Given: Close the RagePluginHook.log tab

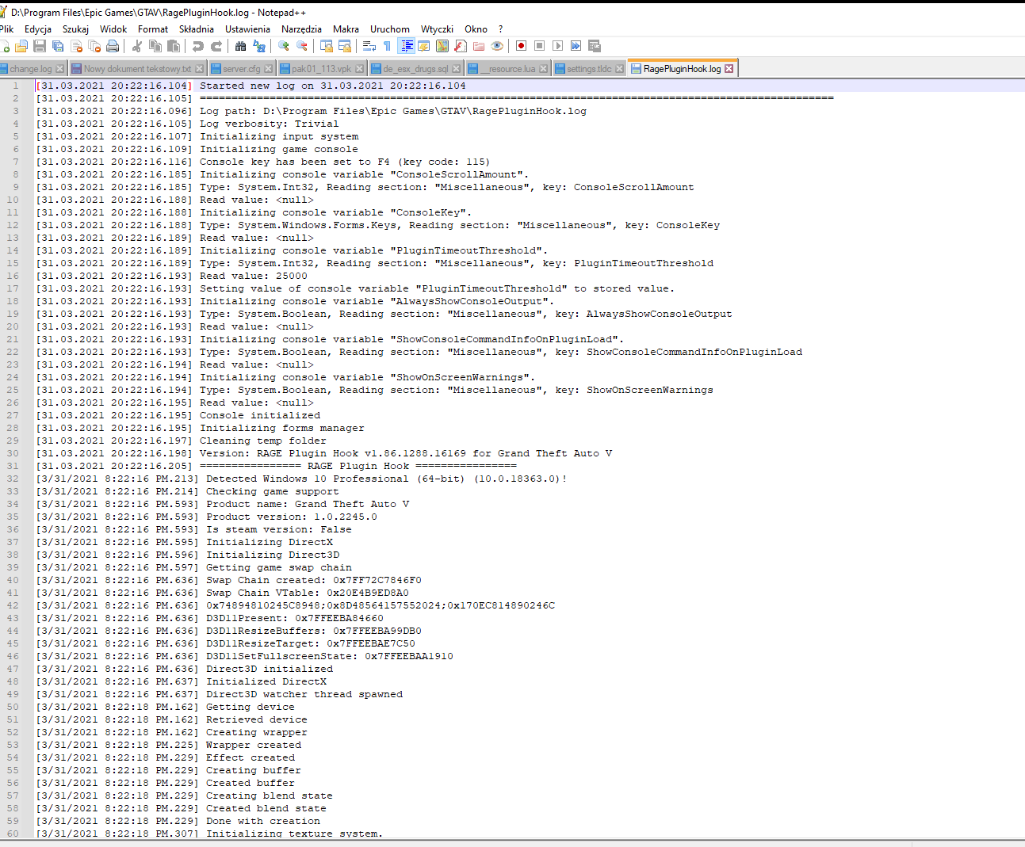Looking at the screenshot, I should point(729,69).
